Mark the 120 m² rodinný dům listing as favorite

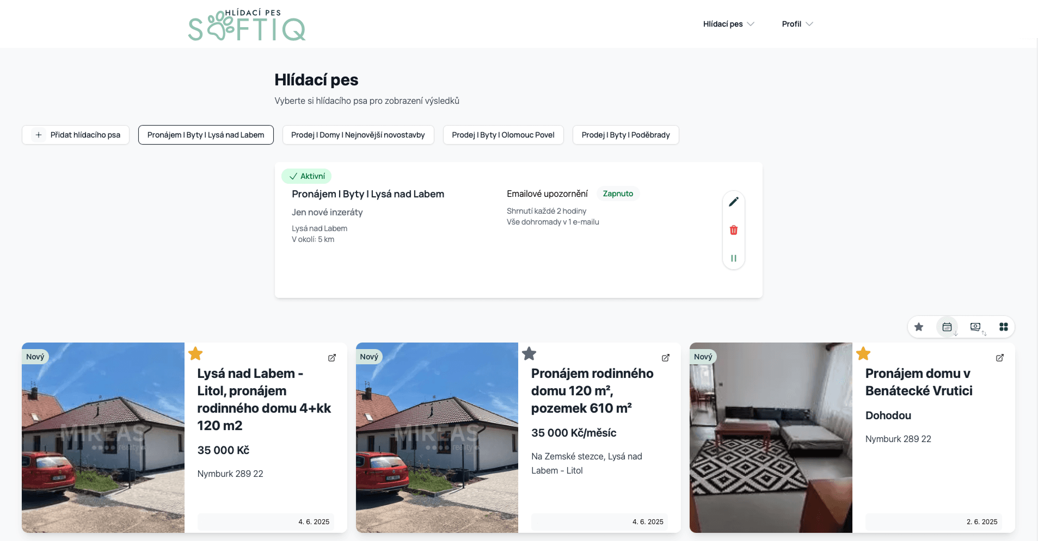coord(529,354)
